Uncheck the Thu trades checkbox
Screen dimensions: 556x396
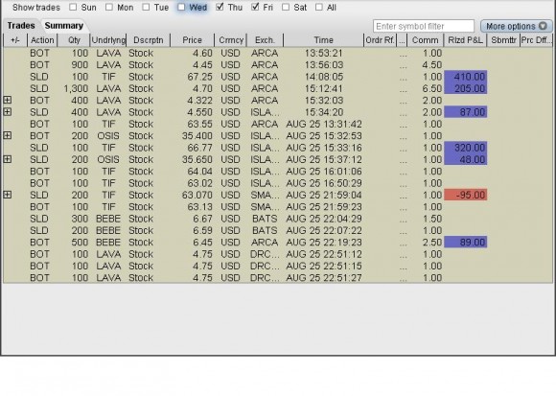point(220,7)
